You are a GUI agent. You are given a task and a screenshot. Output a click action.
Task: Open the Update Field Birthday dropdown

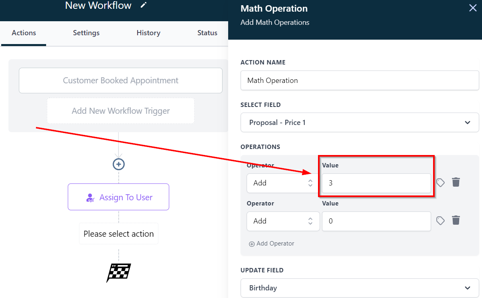(x=359, y=288)
